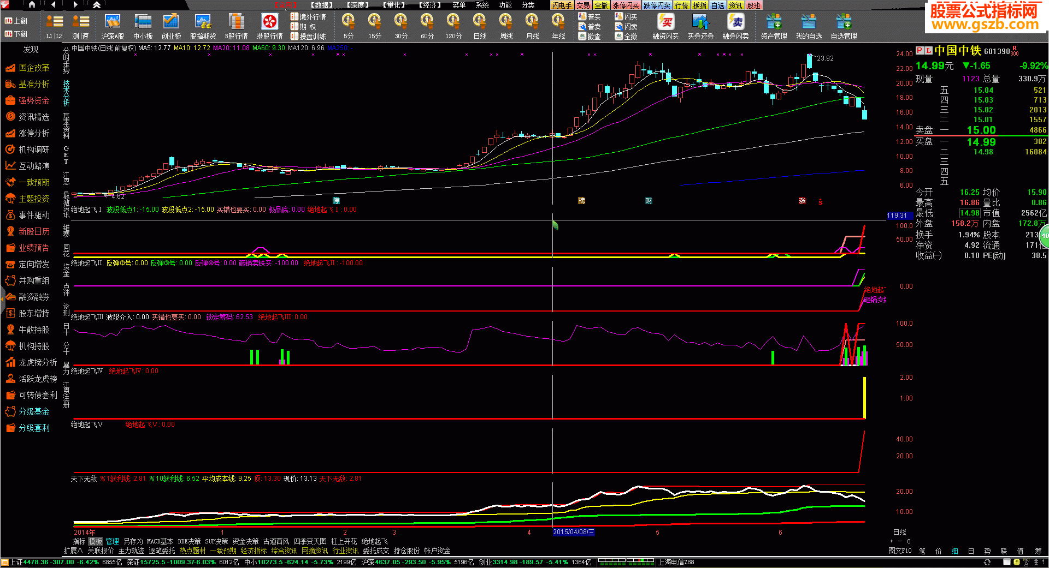Screen dimensions: 1049x568
Task: Select 技术分析 vertical tab
Action: [66, 93]
